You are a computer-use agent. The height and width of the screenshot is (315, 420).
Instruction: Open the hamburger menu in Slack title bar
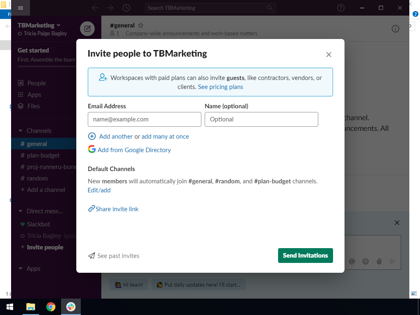click(21, 8)
